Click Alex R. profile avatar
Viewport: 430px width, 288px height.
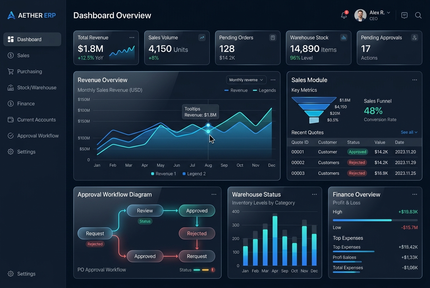[x=360, y=15]
